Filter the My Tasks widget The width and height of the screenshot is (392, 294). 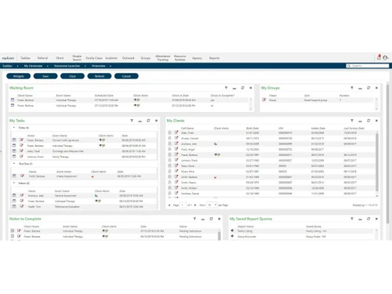132,121
